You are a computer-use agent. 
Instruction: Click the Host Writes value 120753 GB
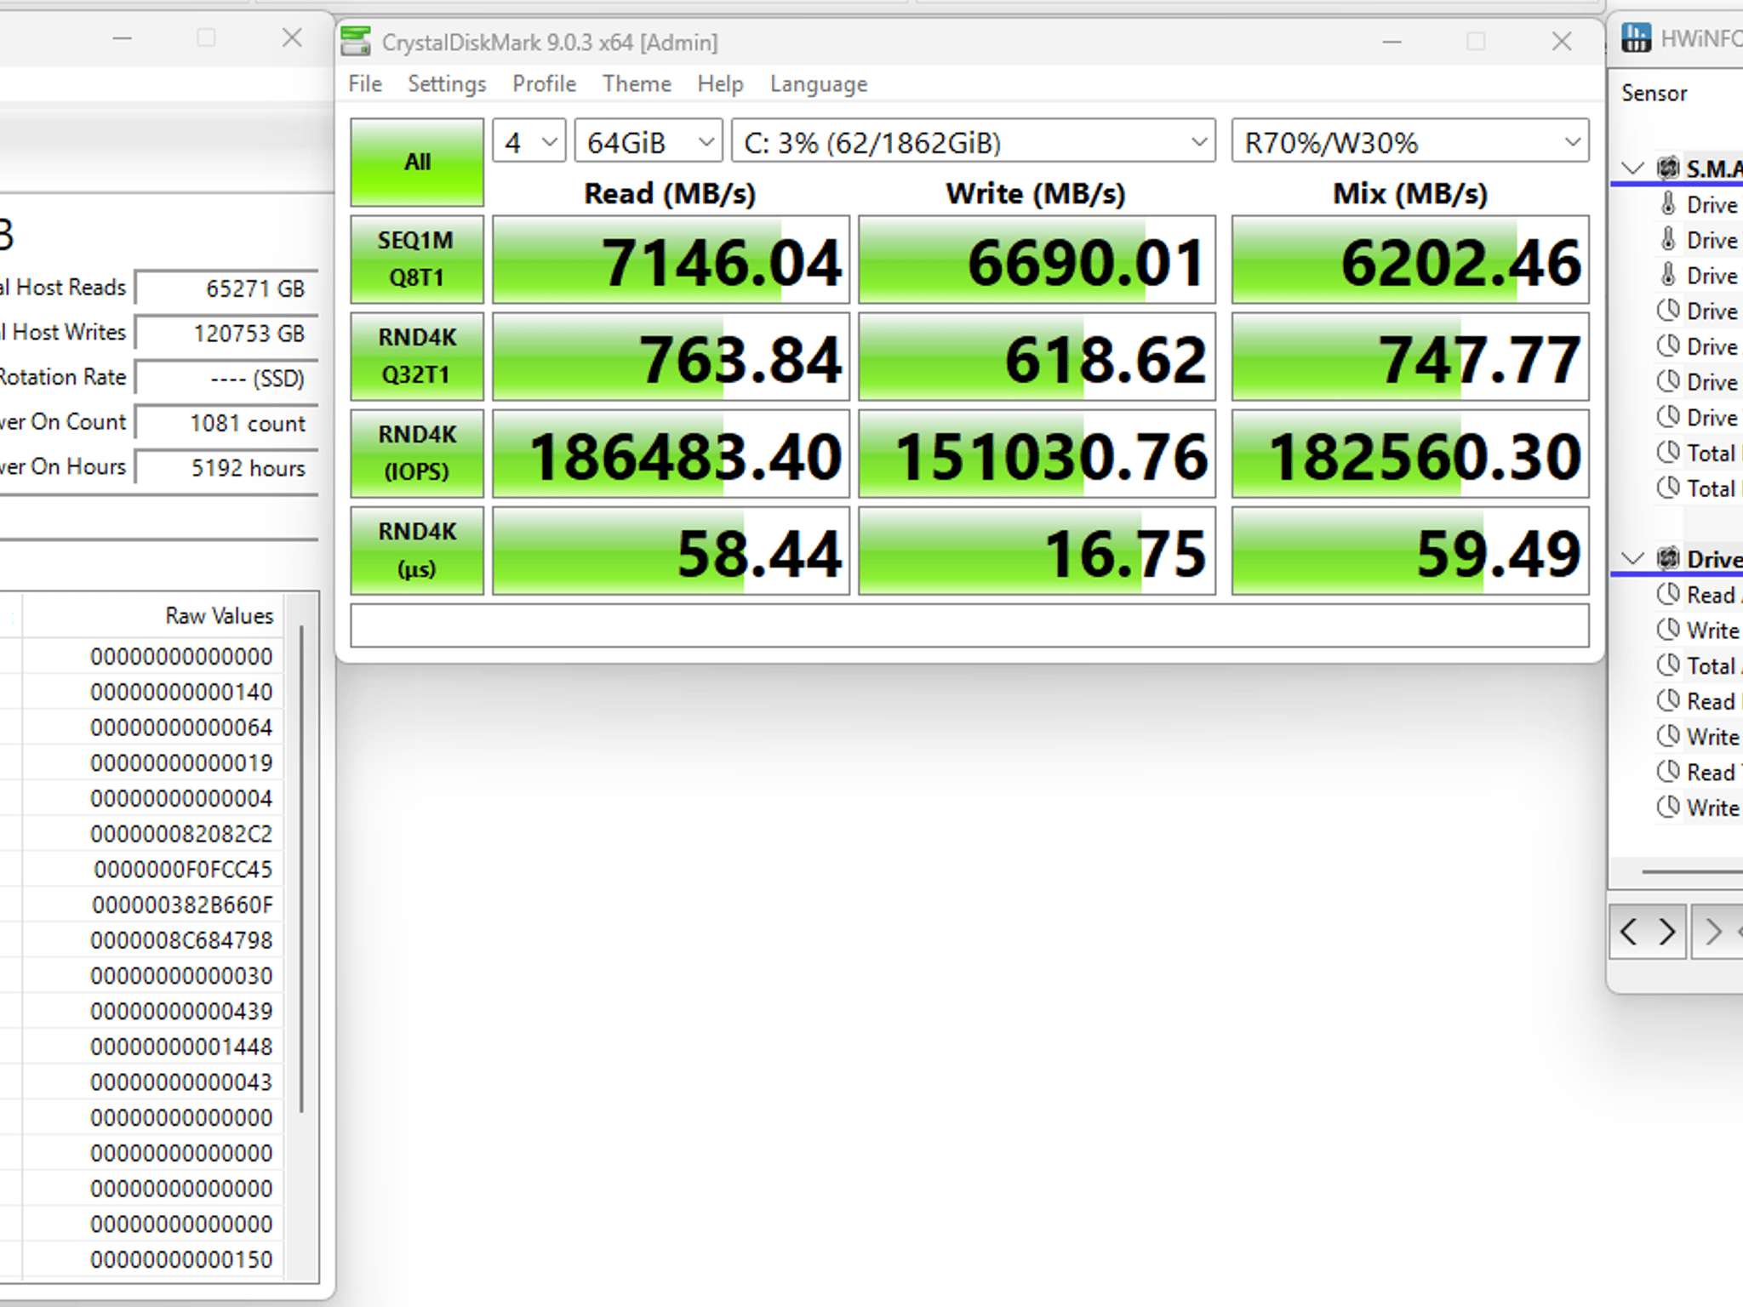pos(226,333)
